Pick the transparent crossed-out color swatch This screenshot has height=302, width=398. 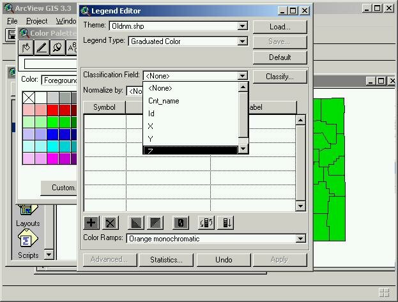[x=29, y=98]
